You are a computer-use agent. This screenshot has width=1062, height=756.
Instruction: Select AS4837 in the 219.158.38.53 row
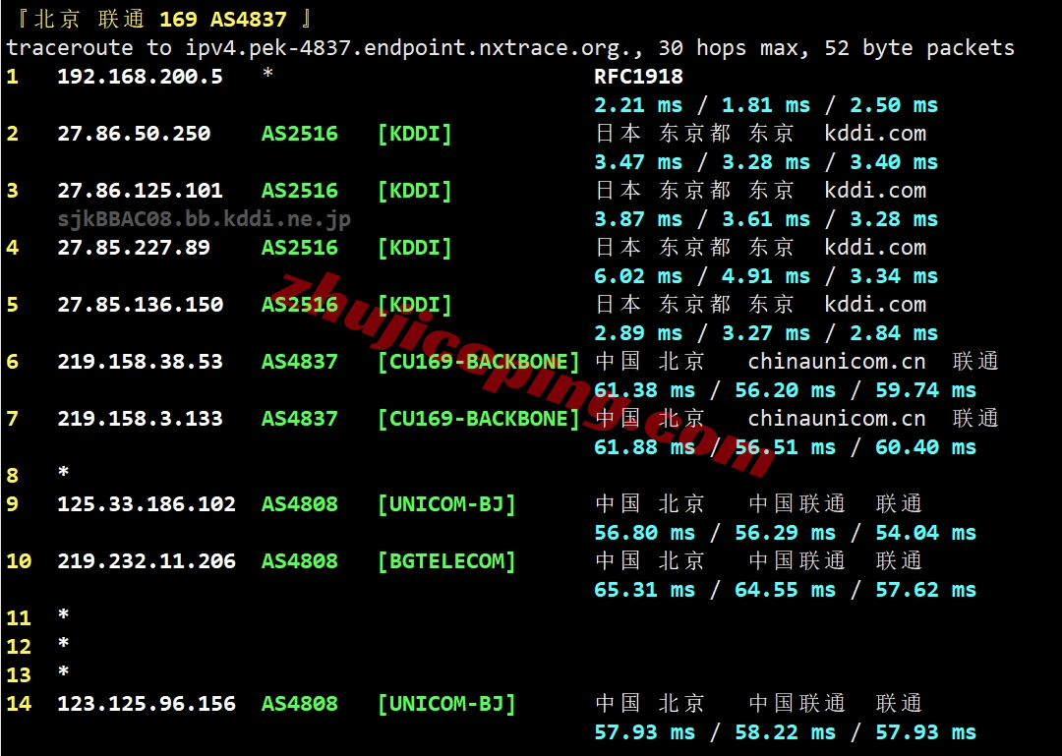point(299,361)
